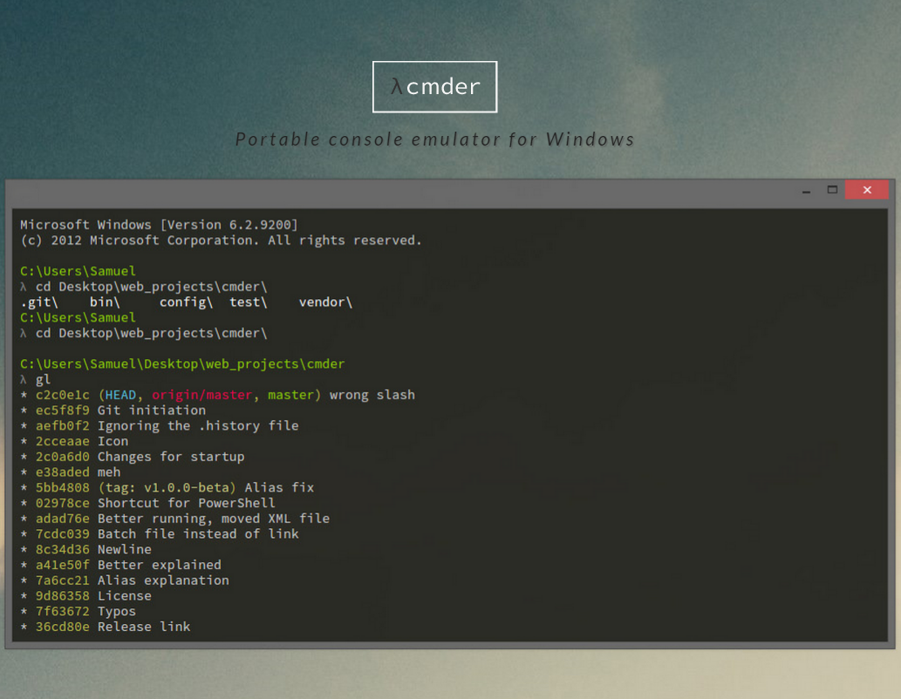Click the 'gl' command line
The height and width of the screenshot is (699, 901).
tap(36, 380)
